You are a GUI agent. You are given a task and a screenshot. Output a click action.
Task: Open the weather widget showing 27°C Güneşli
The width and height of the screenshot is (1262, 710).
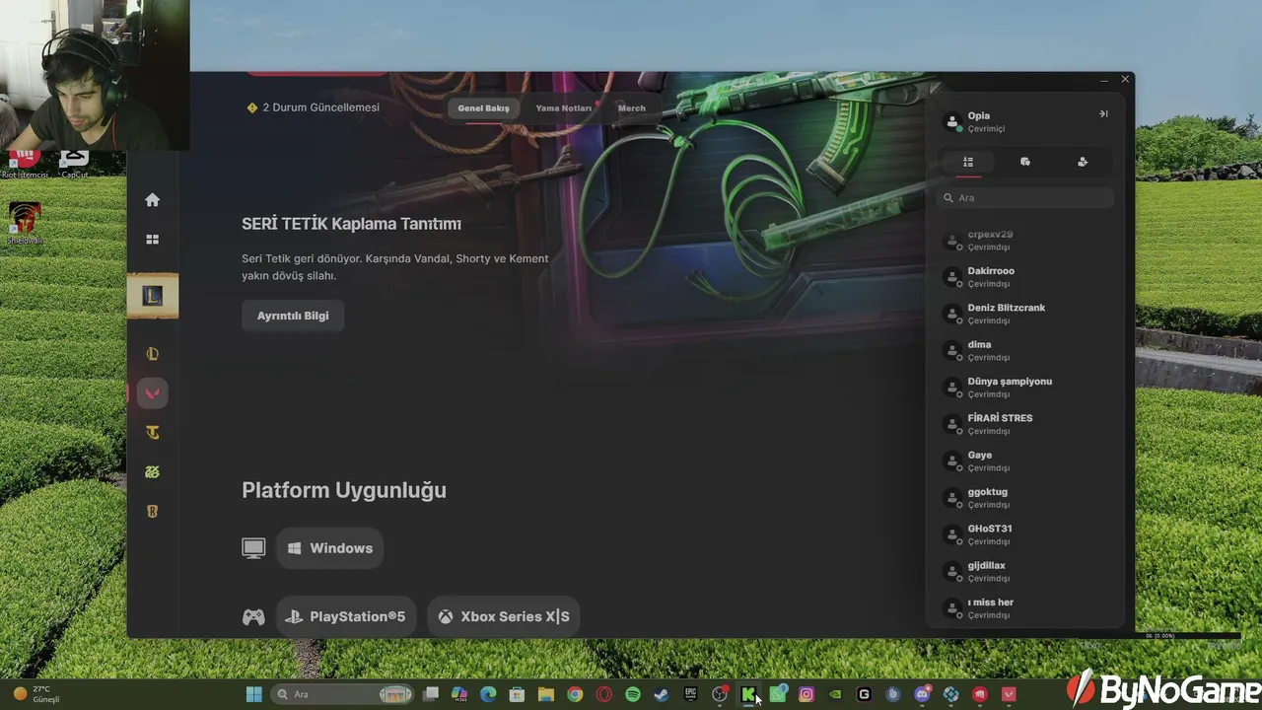click(x=37, y=694)
